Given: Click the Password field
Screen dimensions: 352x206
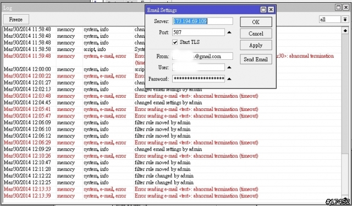Looking at the screenshot, I should (x=199, y=79).
